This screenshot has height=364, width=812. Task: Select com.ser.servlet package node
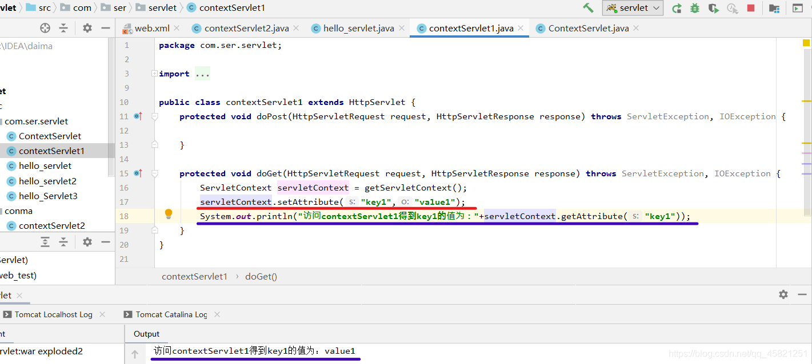pyautogui.click(x=36, y=121)
